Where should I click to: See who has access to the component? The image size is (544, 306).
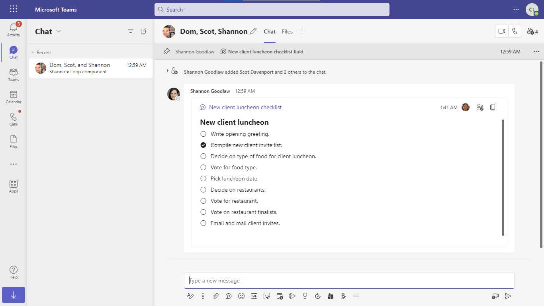[480, 107]
